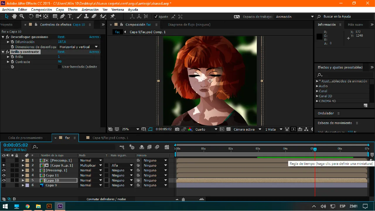Expand the Difuminación property
The height and width of the screenshot is (211, 375).
[8, 42]
